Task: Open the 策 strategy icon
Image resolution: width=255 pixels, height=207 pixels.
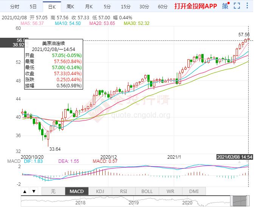Action: pos(225,6)
